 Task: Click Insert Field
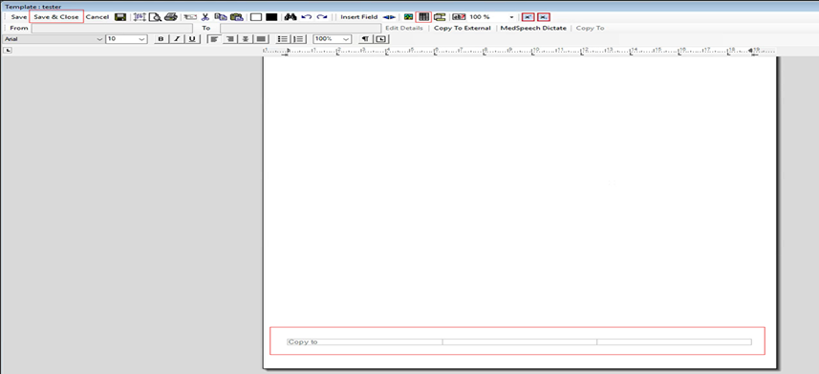[x=358, y=17]
